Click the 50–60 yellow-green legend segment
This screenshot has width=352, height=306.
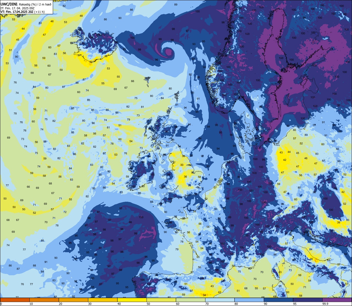point(161,300)
